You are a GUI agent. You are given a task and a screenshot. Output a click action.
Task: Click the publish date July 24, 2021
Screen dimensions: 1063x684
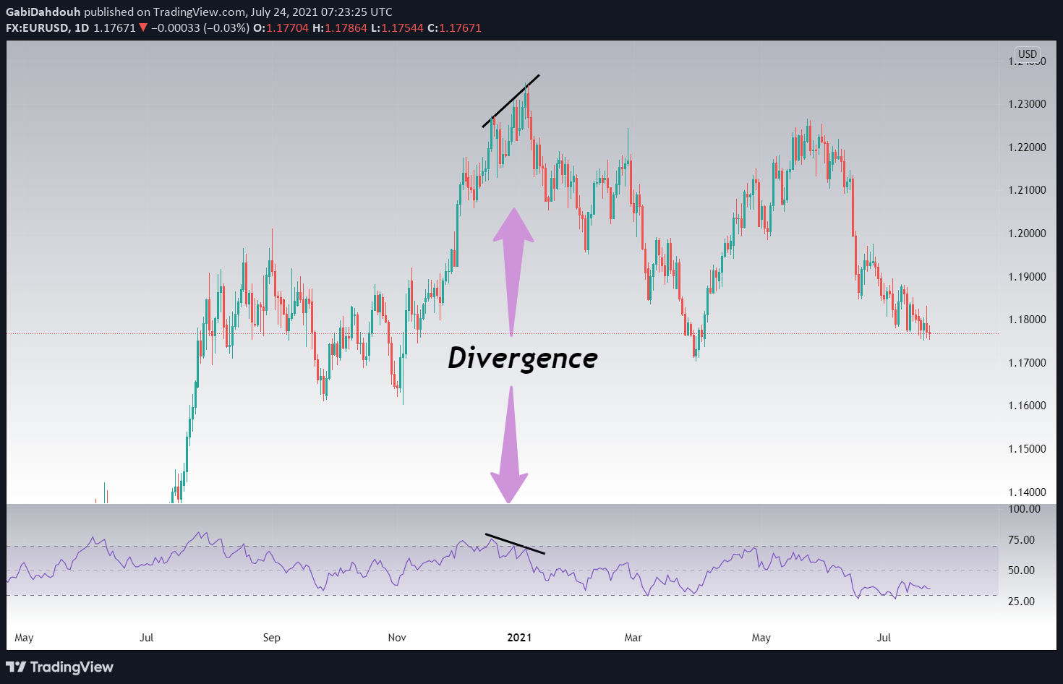tap(283, 12)
